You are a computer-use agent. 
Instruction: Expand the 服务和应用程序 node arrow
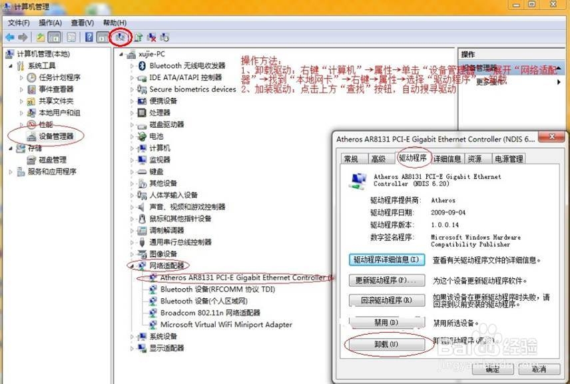click(x=11, y=172)
